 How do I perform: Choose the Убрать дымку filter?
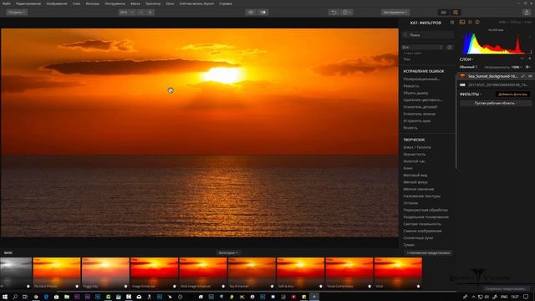(x=415, y=93)
